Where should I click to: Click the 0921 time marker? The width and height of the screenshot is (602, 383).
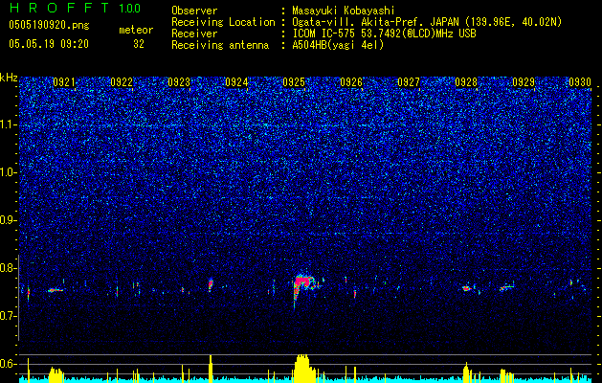click(64, 82)
